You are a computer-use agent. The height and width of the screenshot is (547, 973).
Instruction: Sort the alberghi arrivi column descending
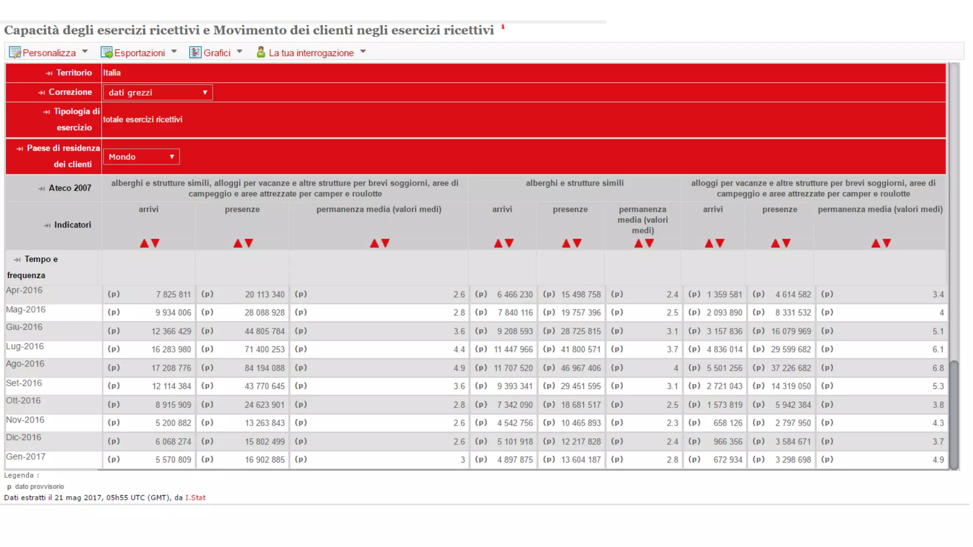pyautogui.click(x=509, y=244)
